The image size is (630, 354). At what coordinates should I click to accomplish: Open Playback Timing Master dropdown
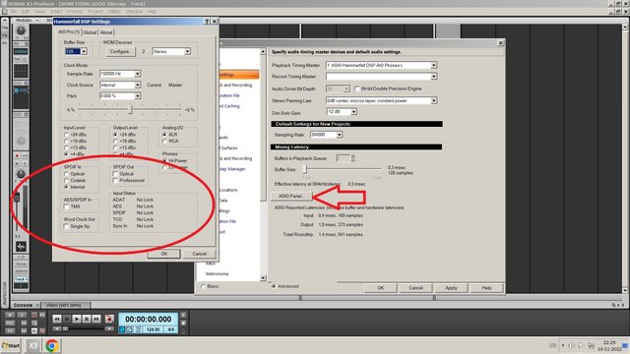[x=433, y=65]
